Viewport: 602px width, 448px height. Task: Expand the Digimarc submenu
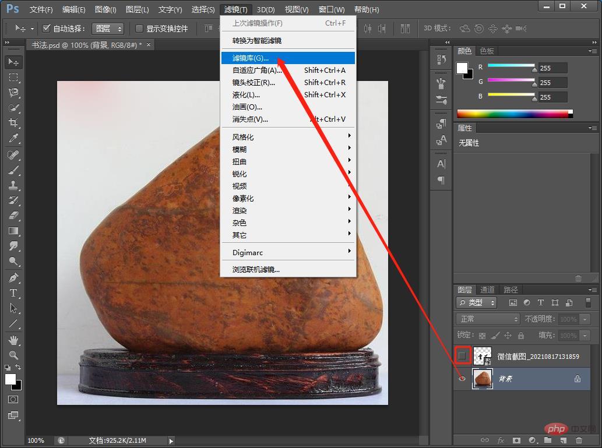[288, 252]
